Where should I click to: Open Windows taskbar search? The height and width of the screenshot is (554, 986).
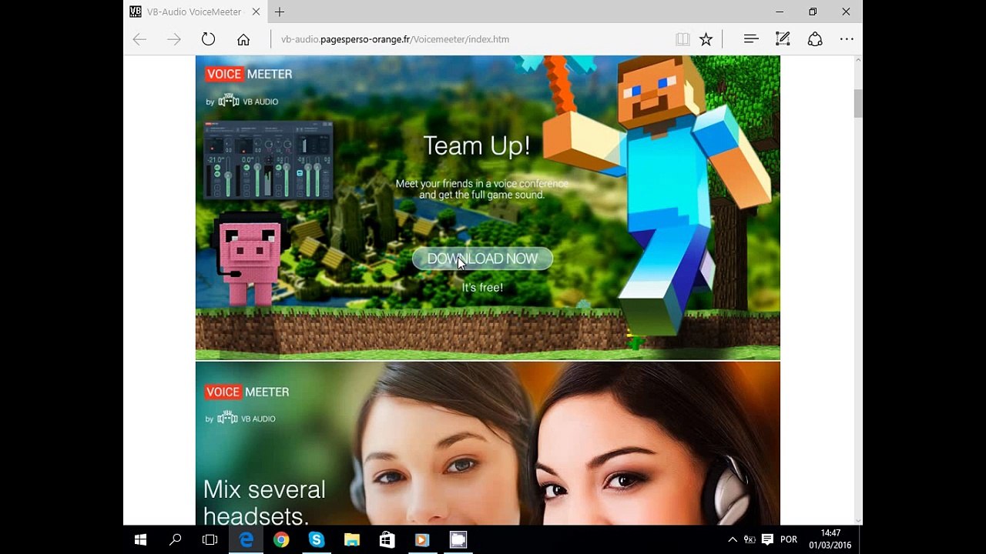[x=176, y=539]
